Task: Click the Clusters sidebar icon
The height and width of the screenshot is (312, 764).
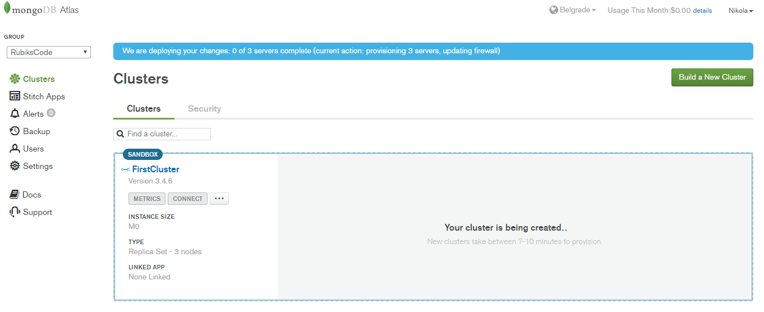Action: click(x=15, y=79)
